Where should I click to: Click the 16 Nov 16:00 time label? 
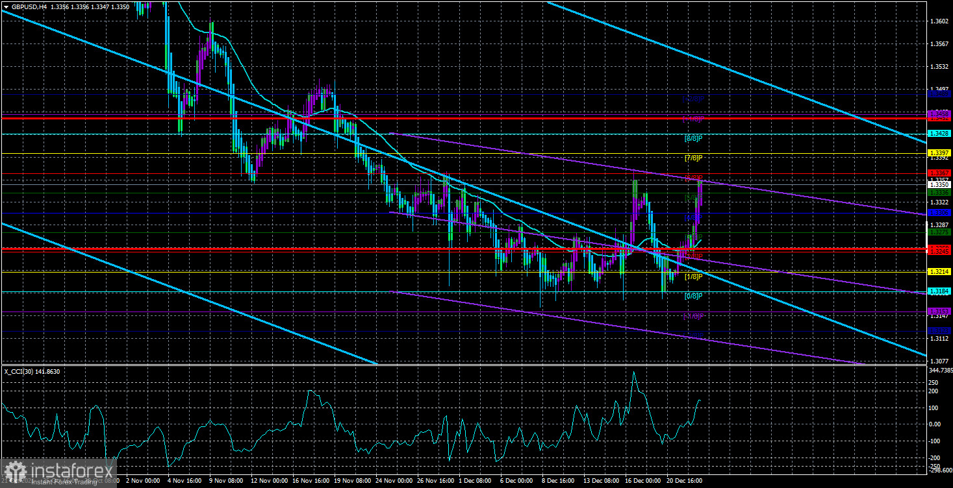pos(311,482)
